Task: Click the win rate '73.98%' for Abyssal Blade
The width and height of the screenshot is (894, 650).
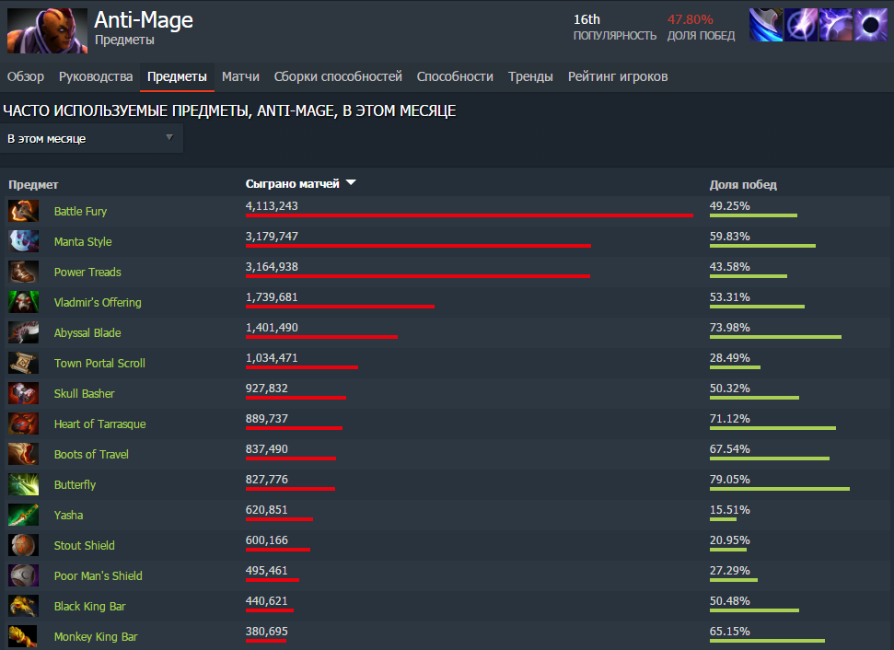Action: tap(729, 327)
